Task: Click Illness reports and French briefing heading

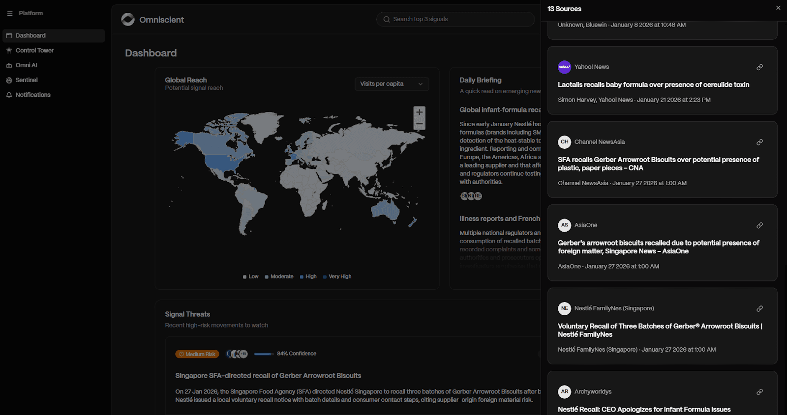Action: pyautogui.click(x=500, y=219)
